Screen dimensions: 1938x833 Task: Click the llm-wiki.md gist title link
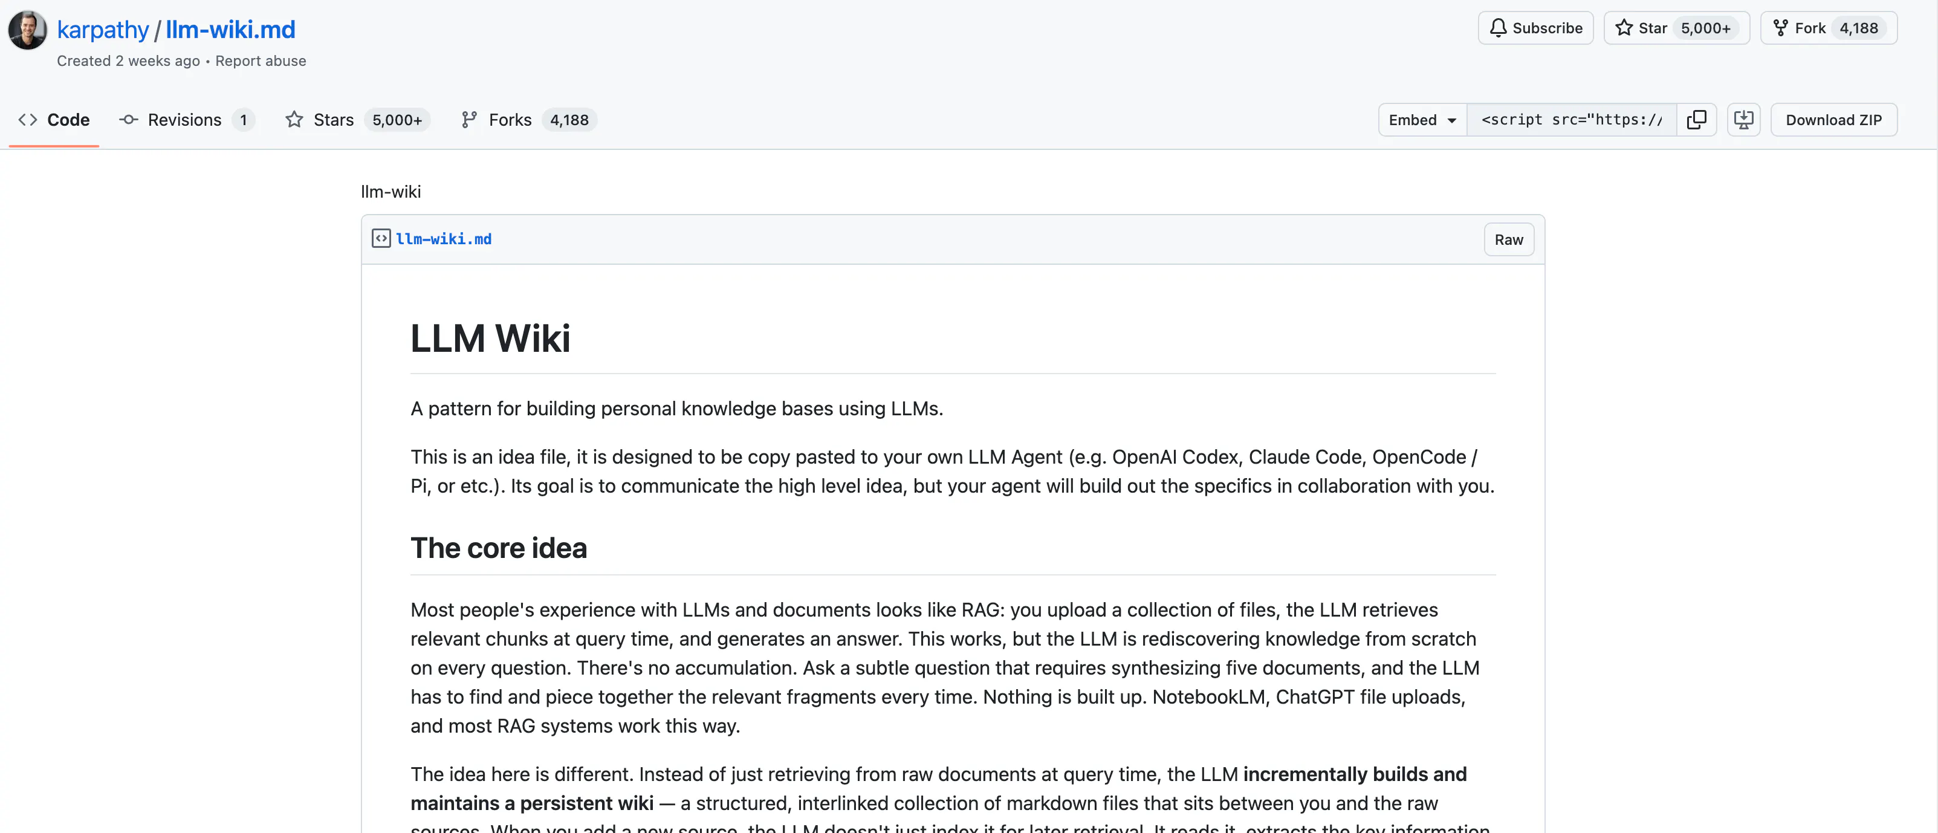(x=230, y=30)
